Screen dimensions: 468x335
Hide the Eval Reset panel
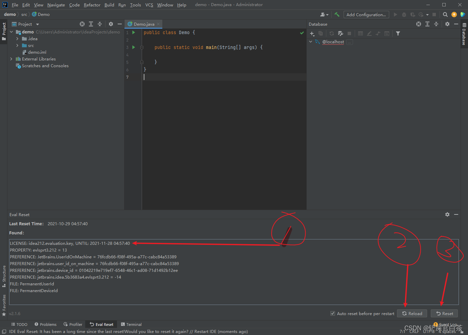coord(456,214)
